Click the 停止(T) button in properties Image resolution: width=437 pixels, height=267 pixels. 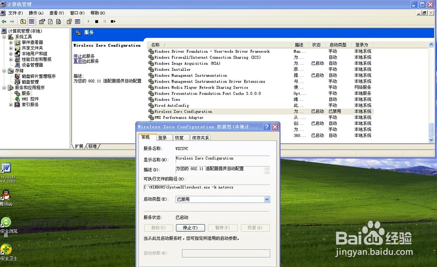(x=191, y=228)
